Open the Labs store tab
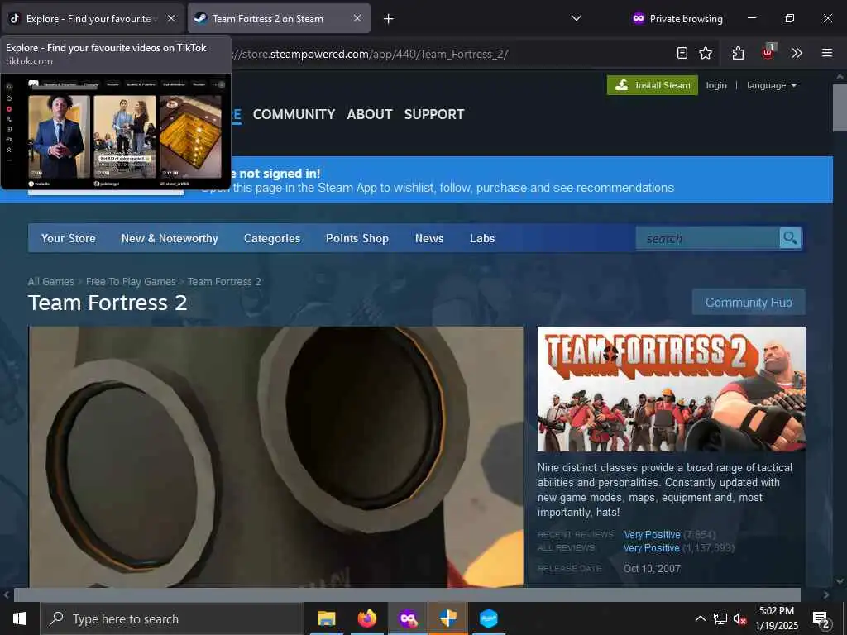Screen dimensions: 847x635 pyautogui.click(x=482, y=238)
